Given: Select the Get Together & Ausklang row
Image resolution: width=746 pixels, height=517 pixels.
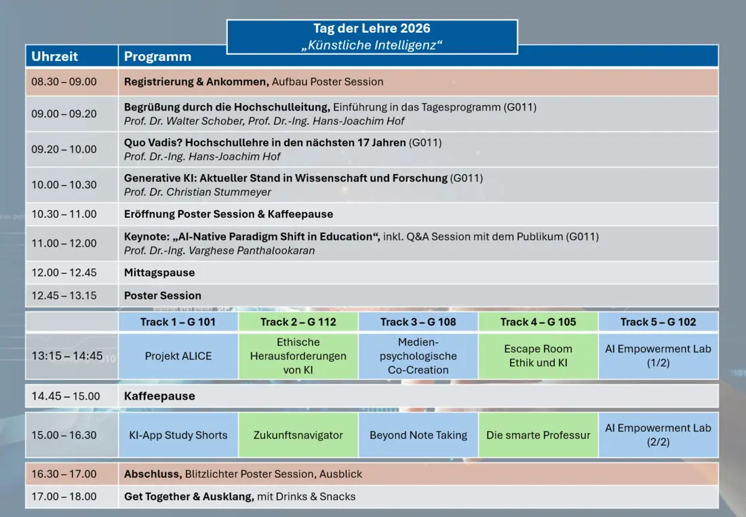Looking at the screenshot, I should 372,497.
